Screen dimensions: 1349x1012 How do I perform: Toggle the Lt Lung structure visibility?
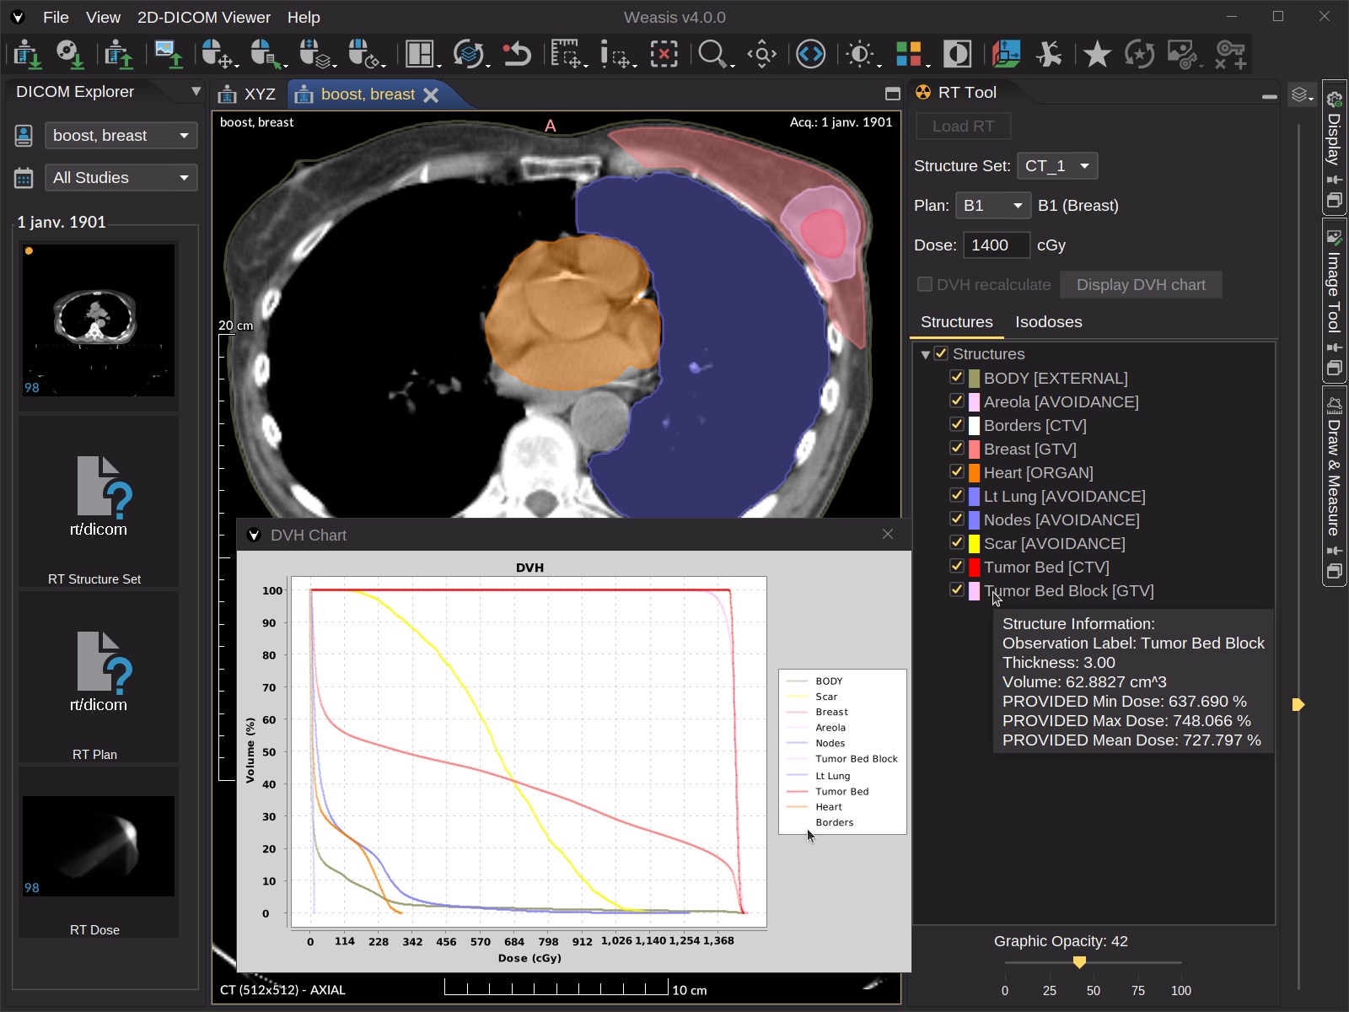pyautogui.click(x=958, y=496)
